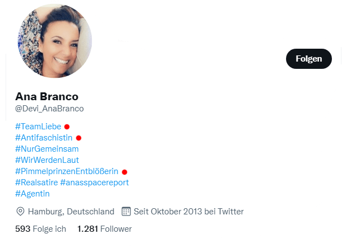Click the #anasspacereport hashtag
The width and height of the screenshot is (342, 248).
click(95, 183)
